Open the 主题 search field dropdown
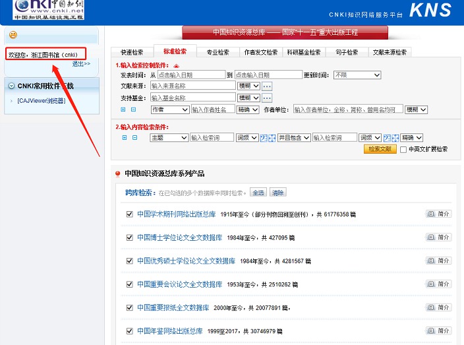 169,138
